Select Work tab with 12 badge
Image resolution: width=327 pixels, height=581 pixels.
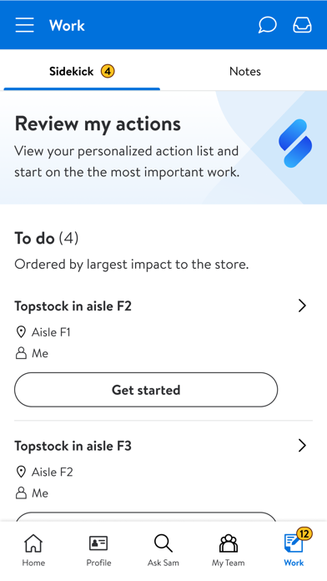294,551
